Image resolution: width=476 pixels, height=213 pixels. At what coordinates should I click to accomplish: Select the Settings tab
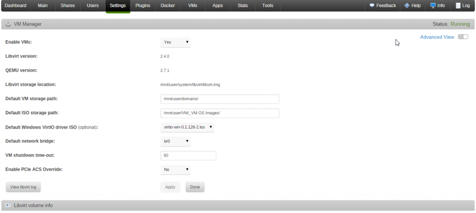(118, 6)
